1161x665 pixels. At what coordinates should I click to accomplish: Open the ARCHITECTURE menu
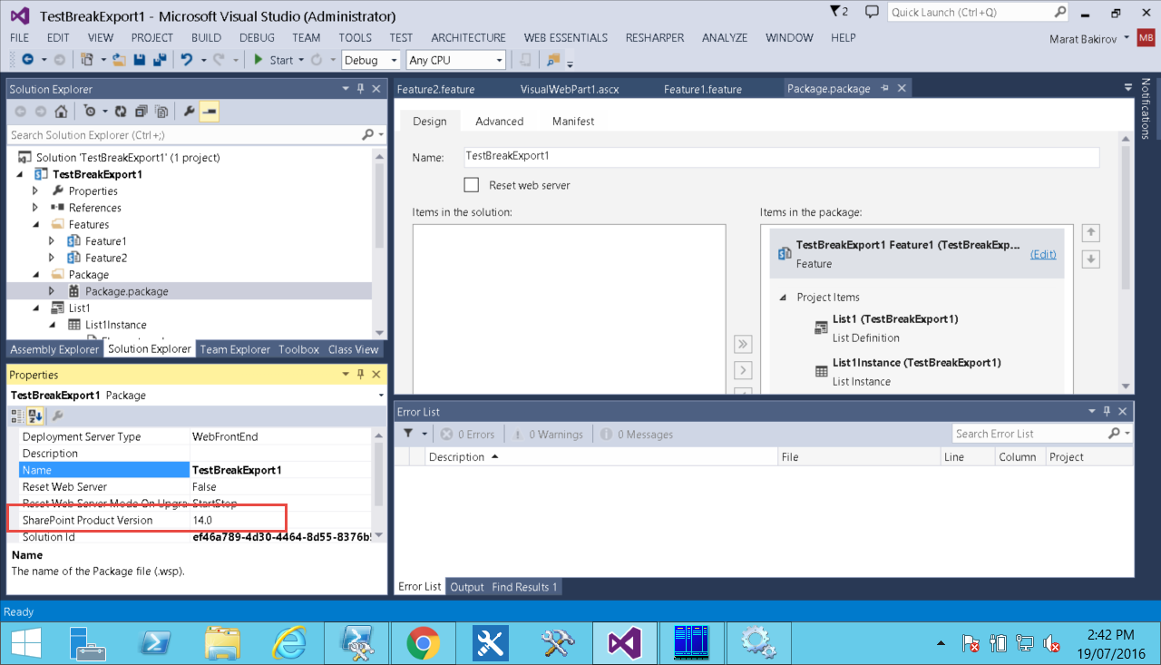pos(468,38)
